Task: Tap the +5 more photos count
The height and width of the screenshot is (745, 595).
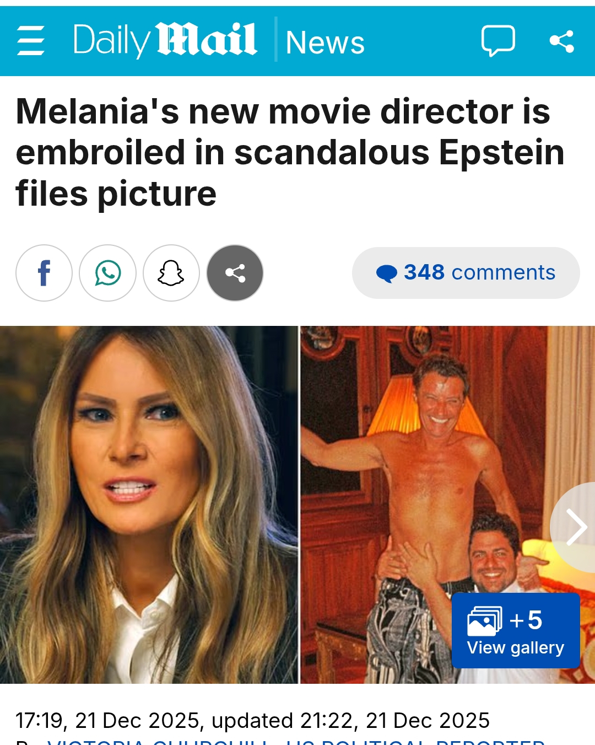Action: (x=526, y=620)
